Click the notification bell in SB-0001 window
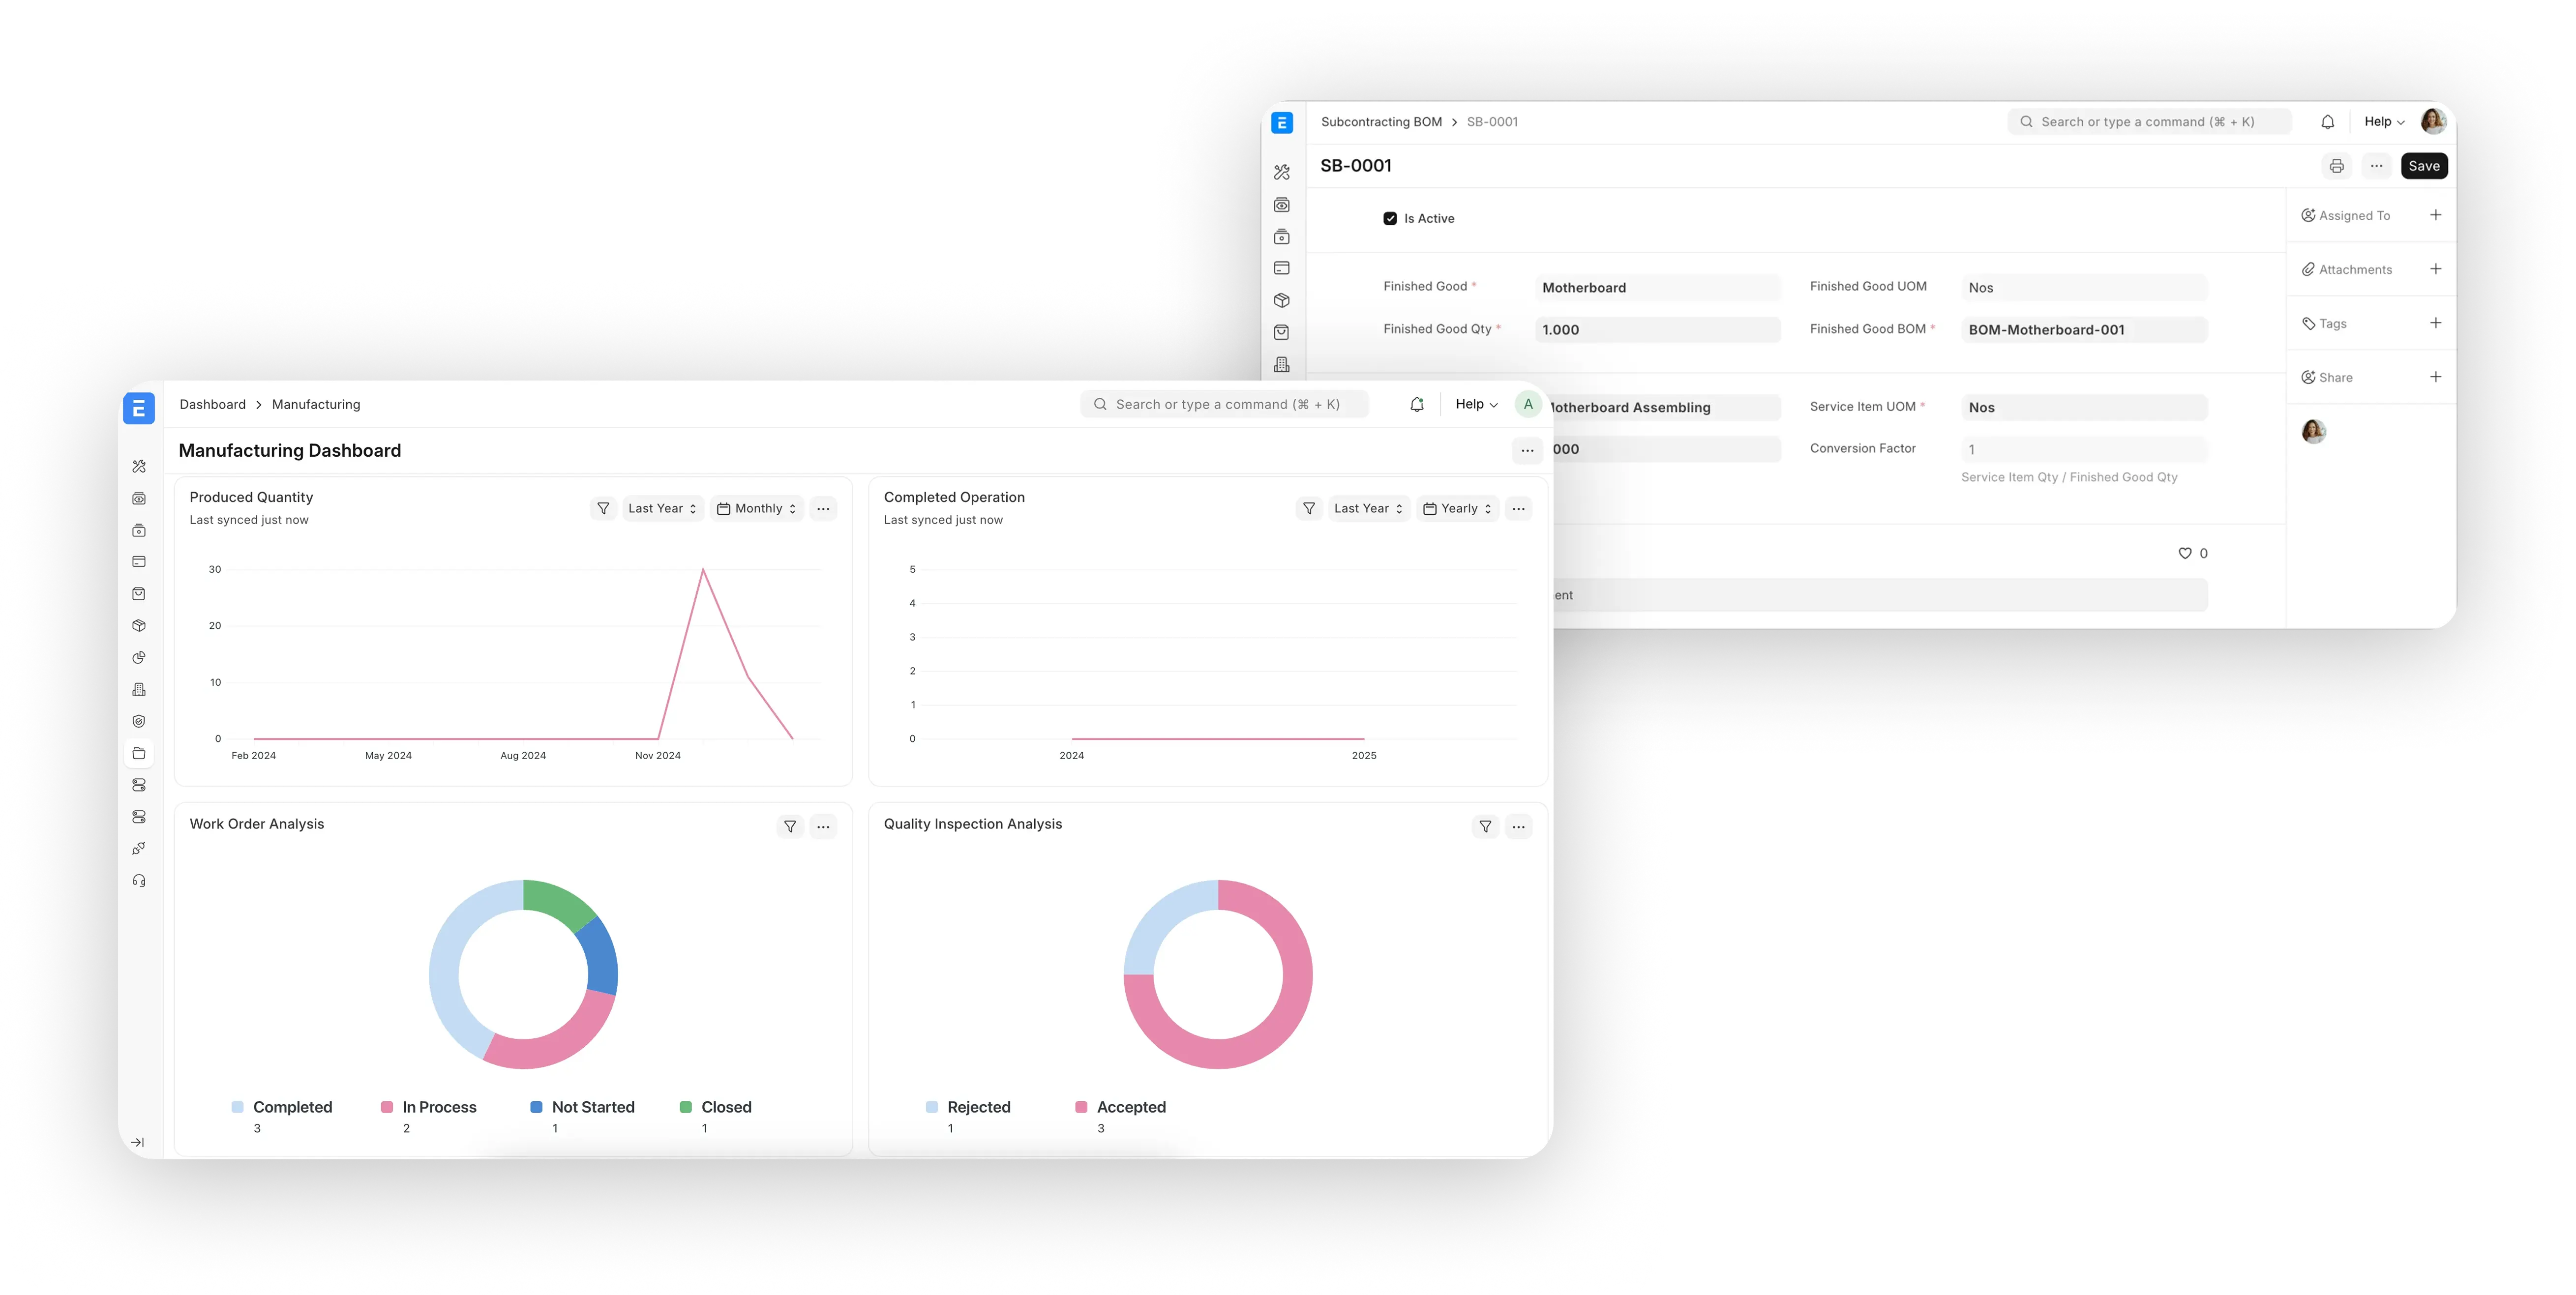This screenshot has height=1295, width=2576. click(2327, 122)
